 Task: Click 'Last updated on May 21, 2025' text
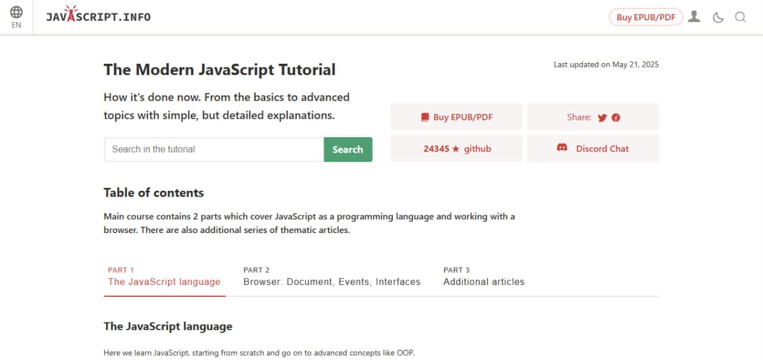(x=606, y=64)
